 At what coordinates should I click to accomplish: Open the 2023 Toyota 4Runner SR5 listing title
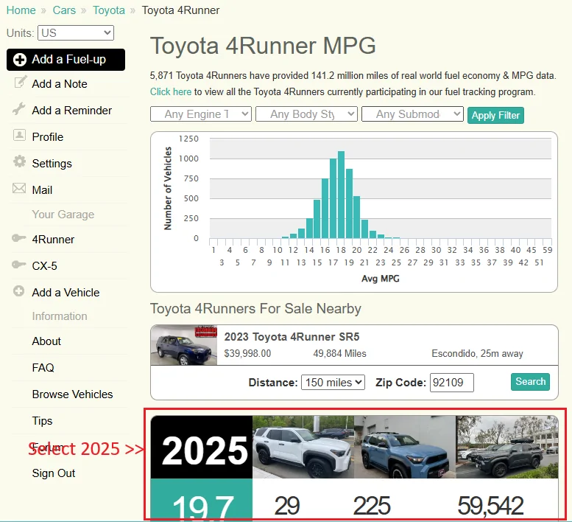(292, 337)
